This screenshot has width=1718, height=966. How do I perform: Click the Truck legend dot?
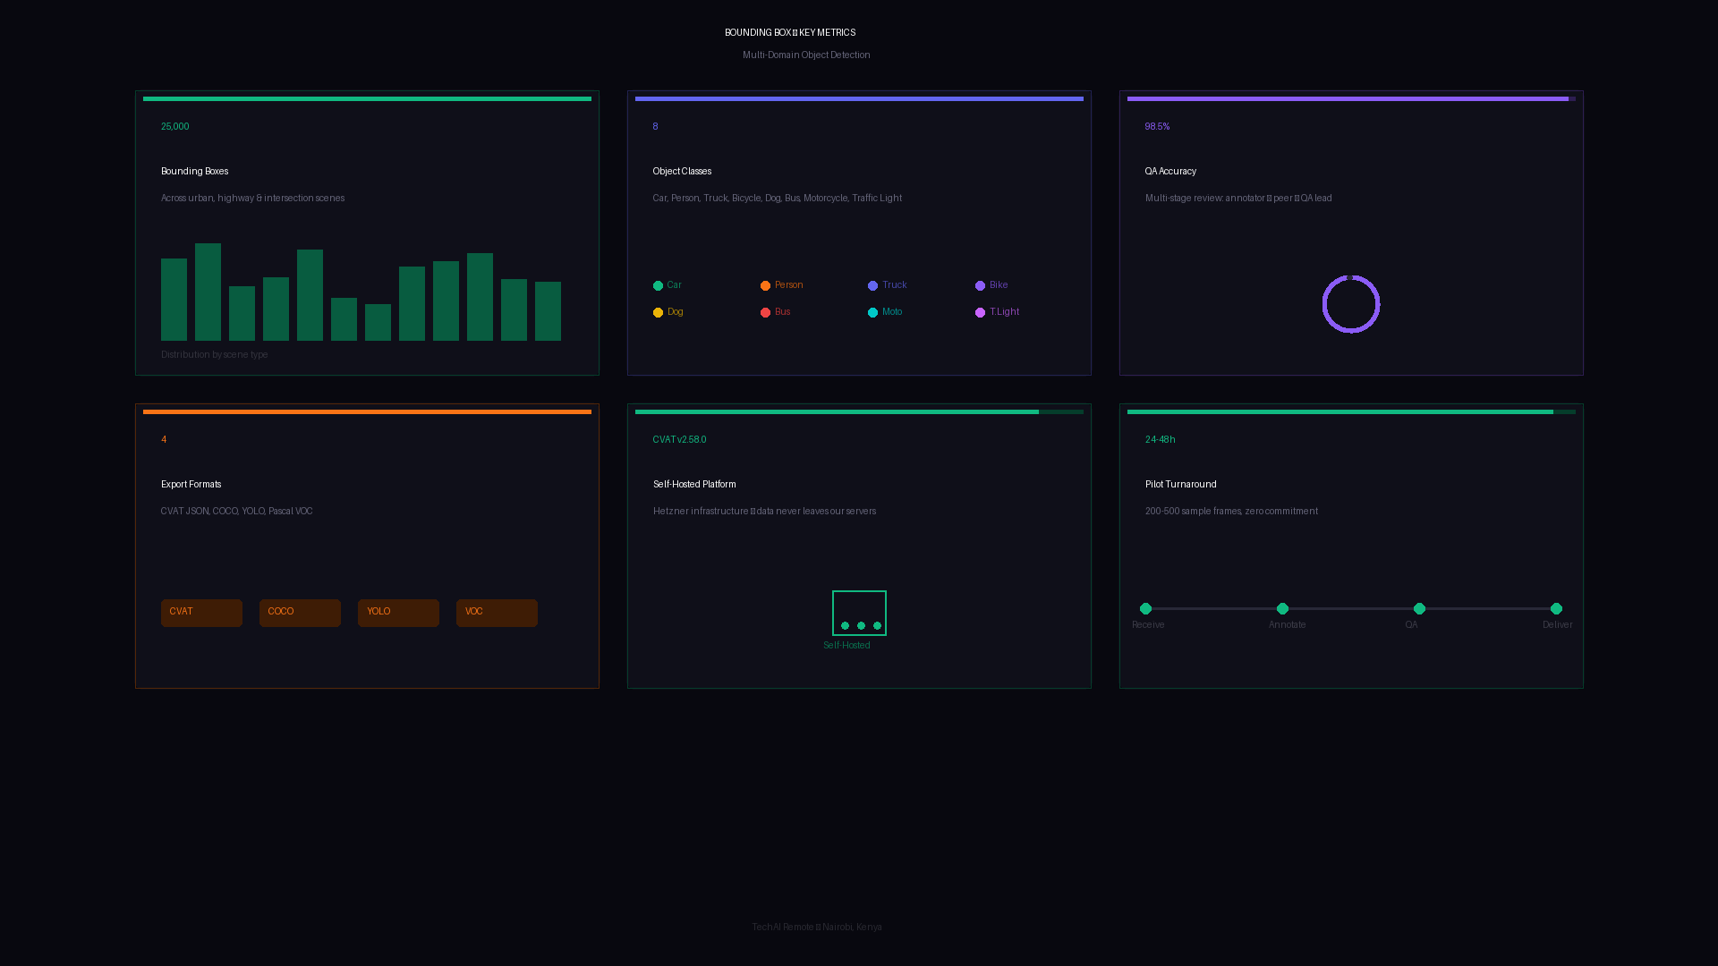click(x=872, y=286)
